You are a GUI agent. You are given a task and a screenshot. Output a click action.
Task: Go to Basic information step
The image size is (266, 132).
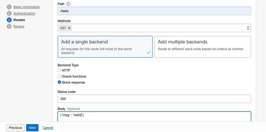[27, 7]
